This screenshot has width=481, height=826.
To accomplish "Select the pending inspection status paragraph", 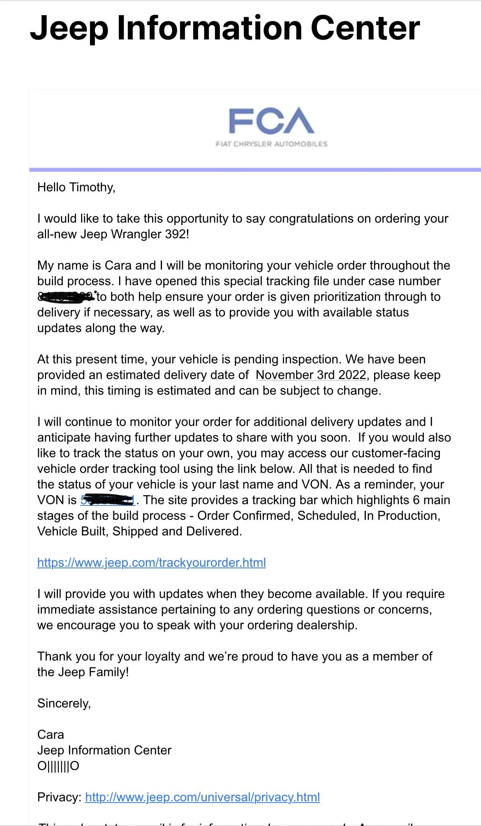I will click(x=239, y=375).
